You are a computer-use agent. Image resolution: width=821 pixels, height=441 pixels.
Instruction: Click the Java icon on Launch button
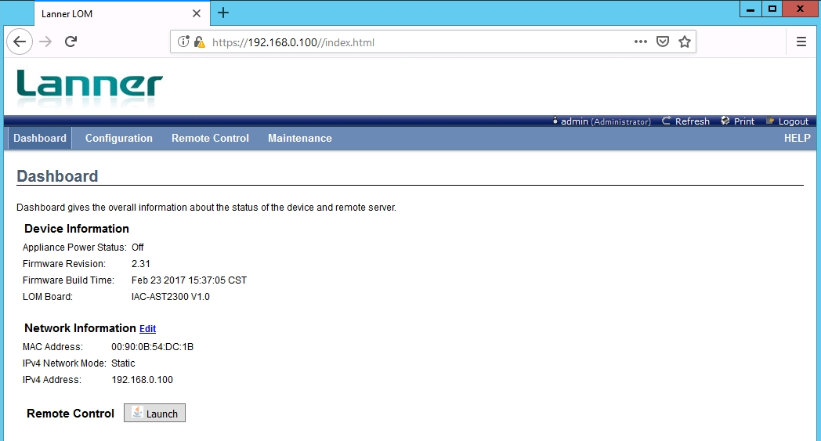pyautogui.click(x=137, y=412)
